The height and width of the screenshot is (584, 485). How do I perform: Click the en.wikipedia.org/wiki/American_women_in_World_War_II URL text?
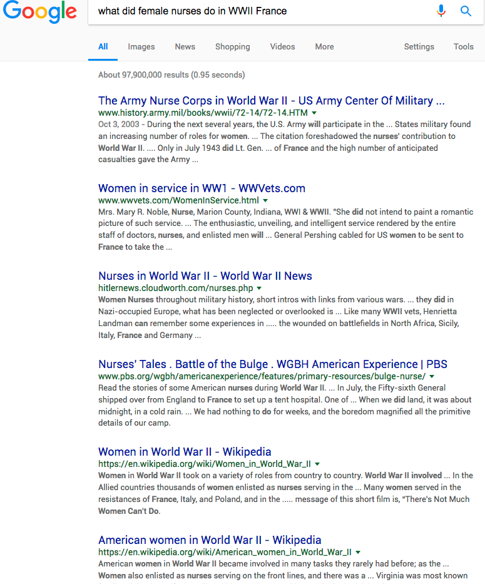(x=225, y=552)
